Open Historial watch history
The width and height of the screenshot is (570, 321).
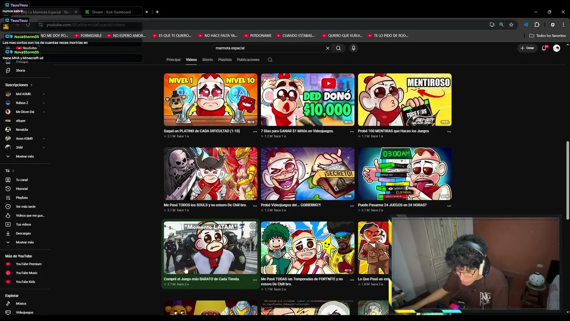click(x=22, y=189)
